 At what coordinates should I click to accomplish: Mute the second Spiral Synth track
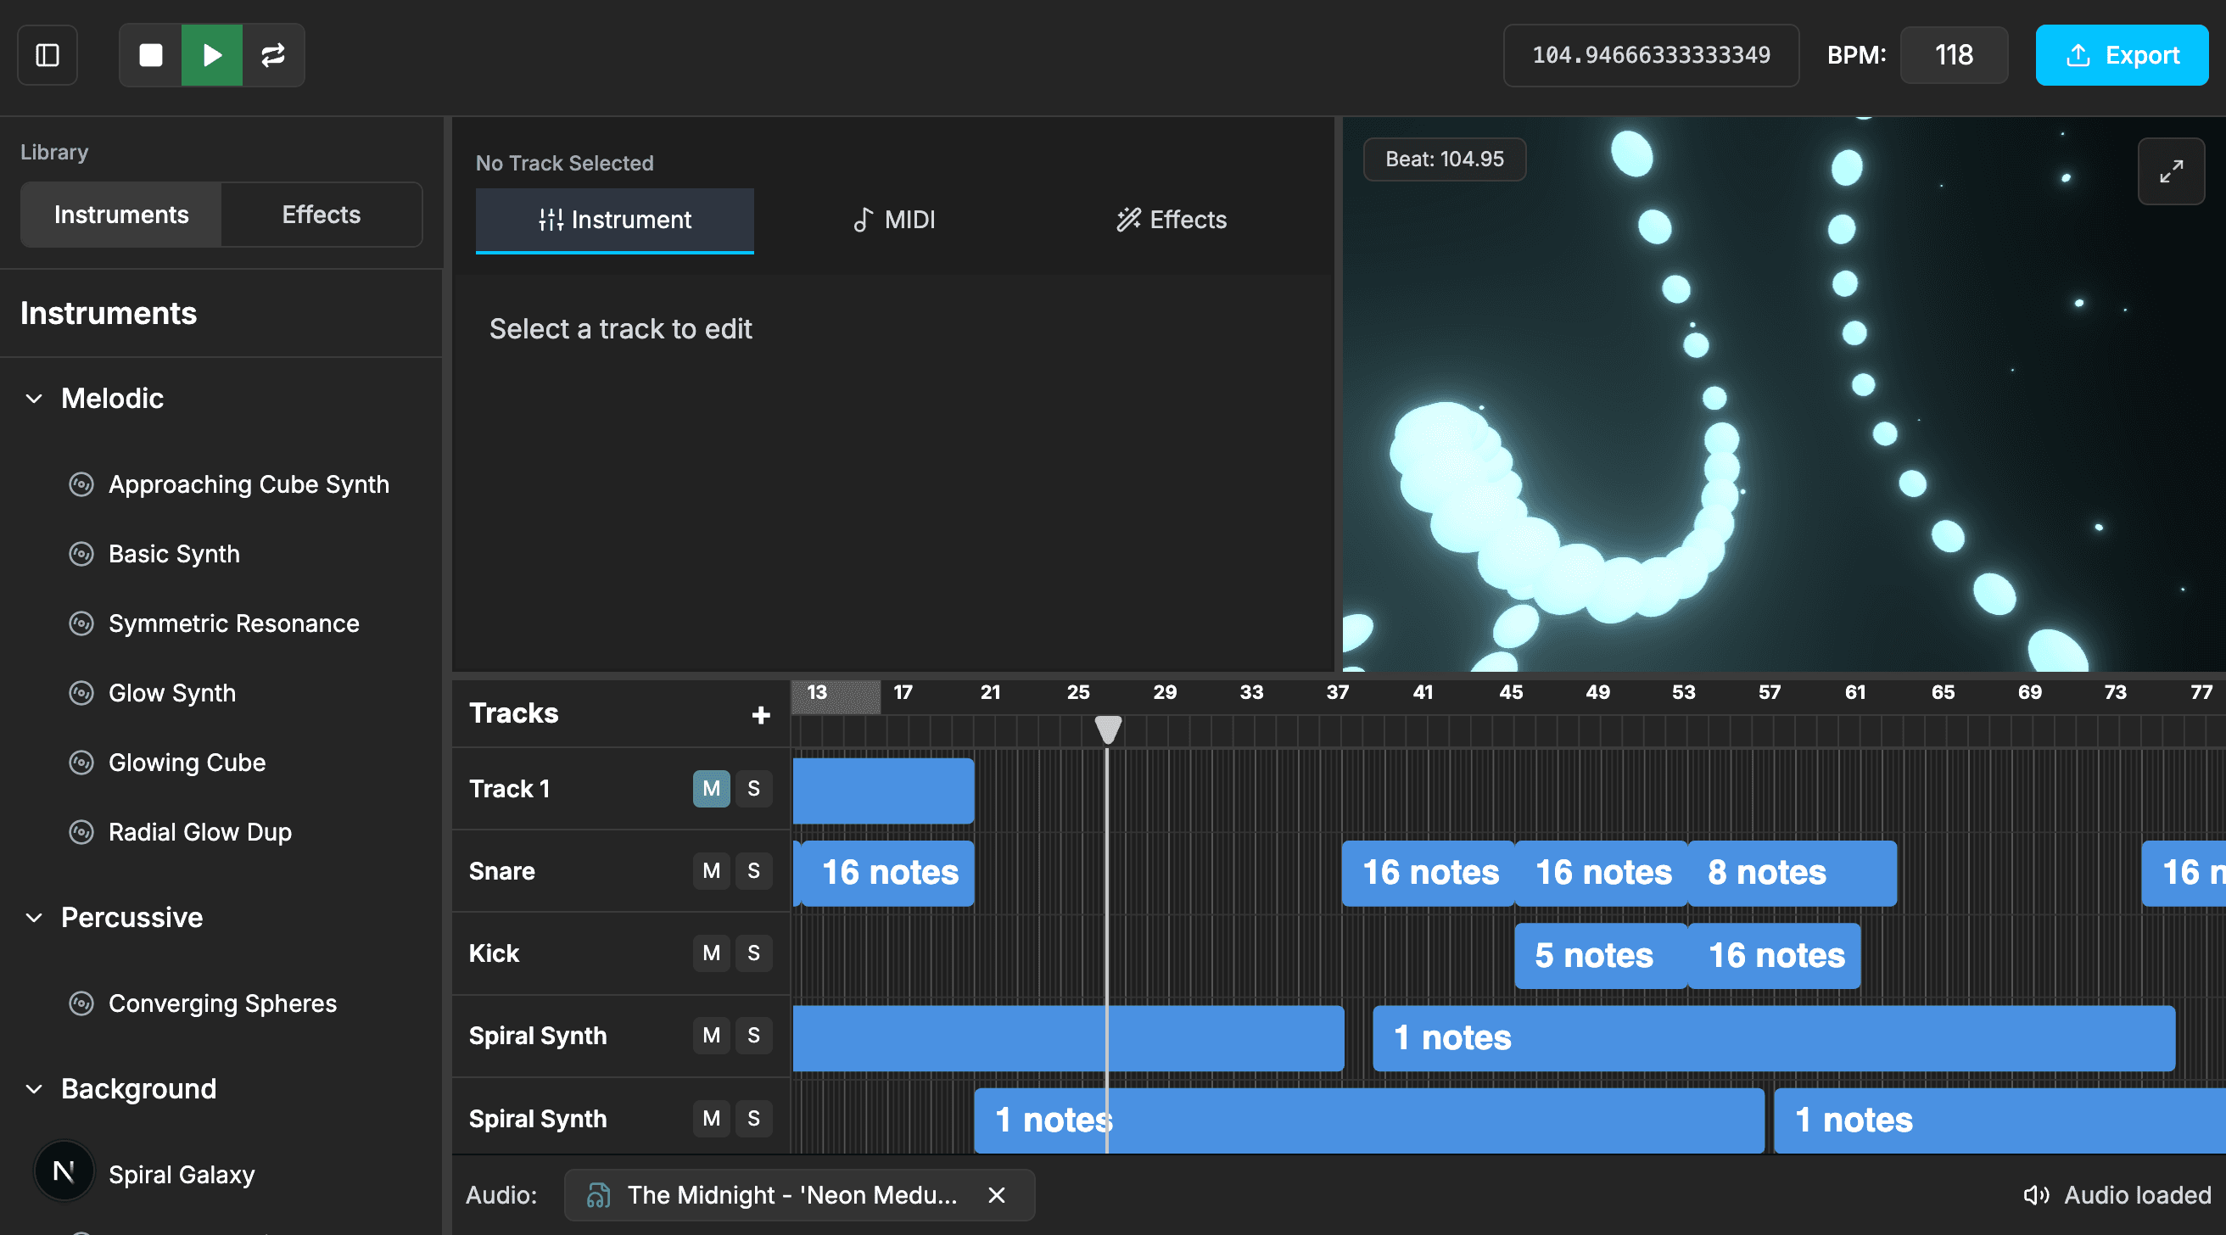pyautogui.click(x=711, y=1118)
